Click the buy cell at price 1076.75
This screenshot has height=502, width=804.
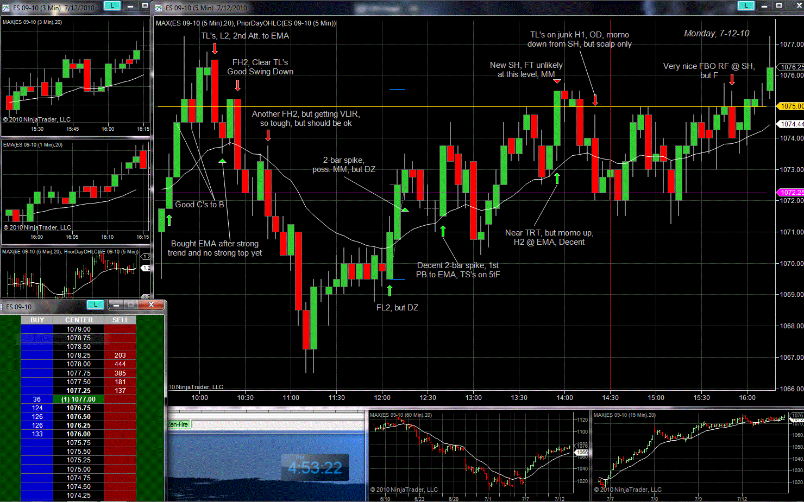37,408
